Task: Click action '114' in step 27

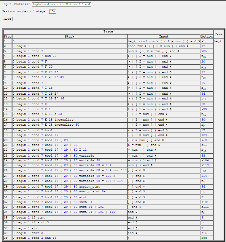Action: pyautogui.click(x=207, y=176)
